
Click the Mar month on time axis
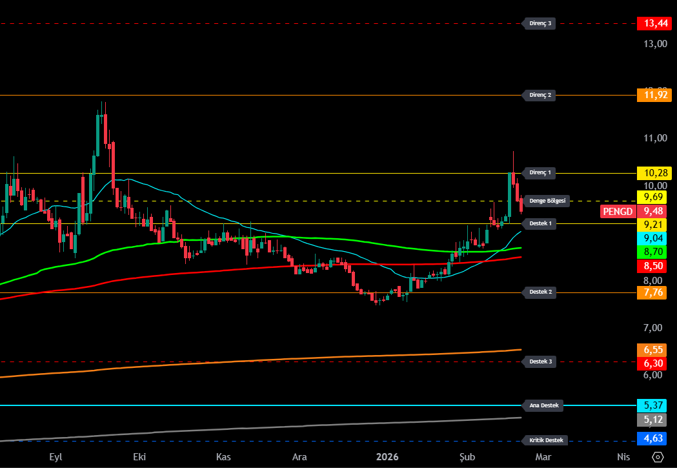point(543,457)
